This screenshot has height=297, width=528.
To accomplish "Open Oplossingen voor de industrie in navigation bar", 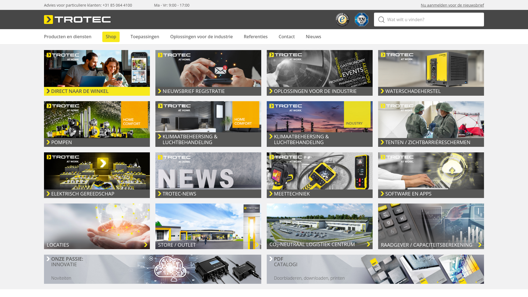I will 201,37.
